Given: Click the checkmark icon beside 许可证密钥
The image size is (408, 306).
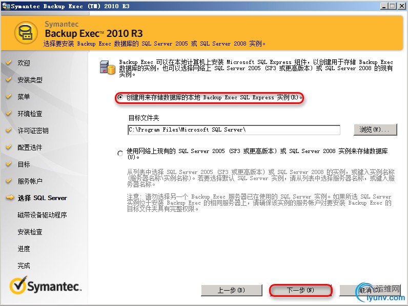Looking at the screenshot, I should 9,130.
